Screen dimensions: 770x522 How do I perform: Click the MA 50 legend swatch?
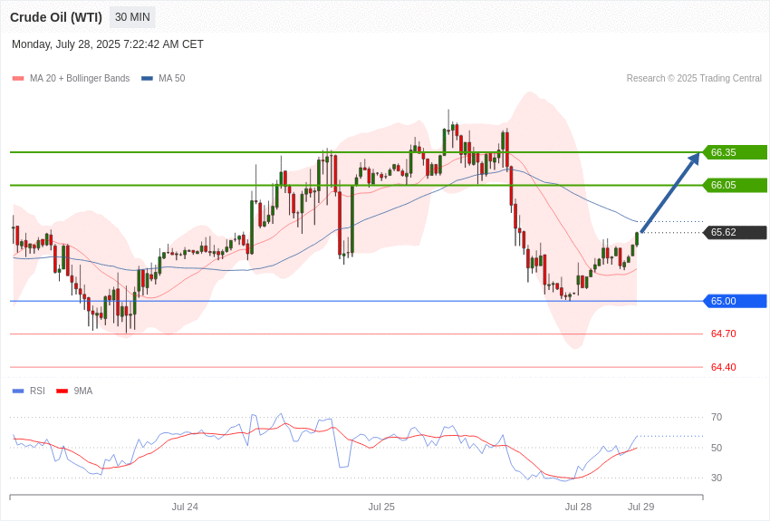coord(148,79)
